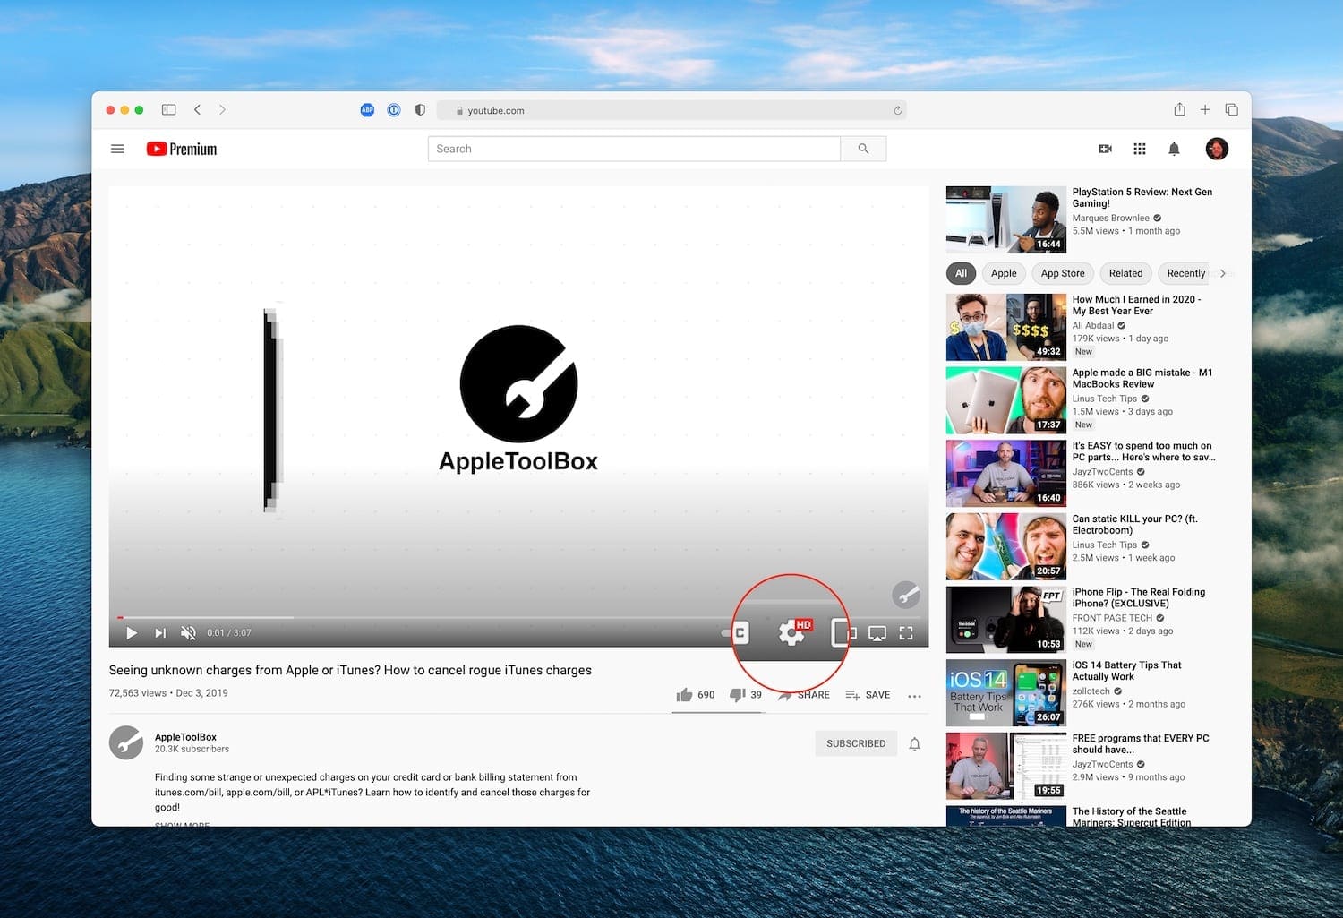Toggle the Safari sidebar

click(x=168, y=109)
